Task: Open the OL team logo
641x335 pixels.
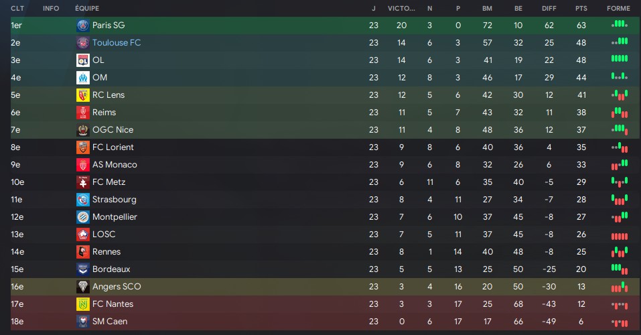Action: point(83,60)
